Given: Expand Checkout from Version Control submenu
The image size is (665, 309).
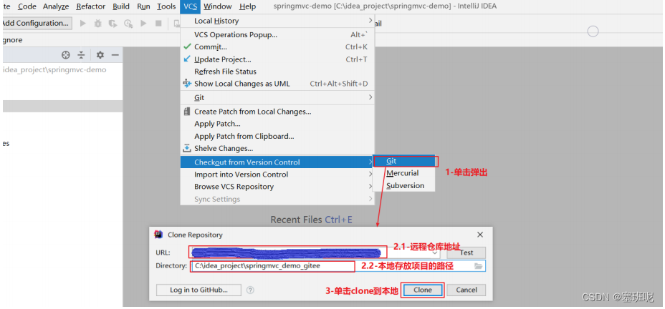Looking at the screenshot, I should pos(278,162).
